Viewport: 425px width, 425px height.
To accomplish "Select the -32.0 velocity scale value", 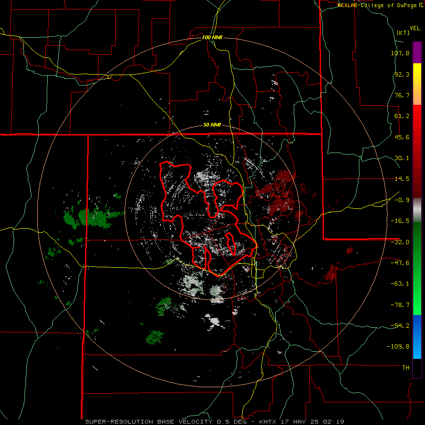I will click(400, 242).
